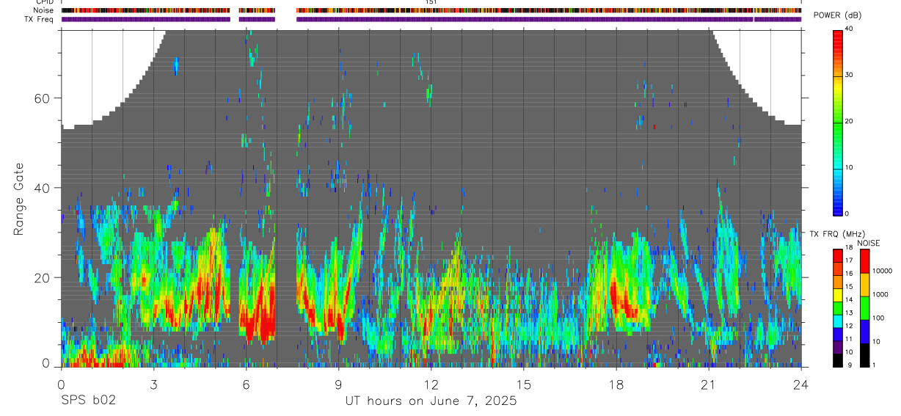Screen dimensions: 901x416
Task: Select the red top of the power colorbar
Action: coord(838,34)
